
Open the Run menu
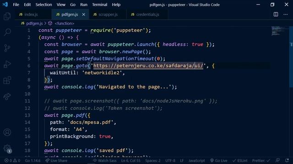[84, 5]
